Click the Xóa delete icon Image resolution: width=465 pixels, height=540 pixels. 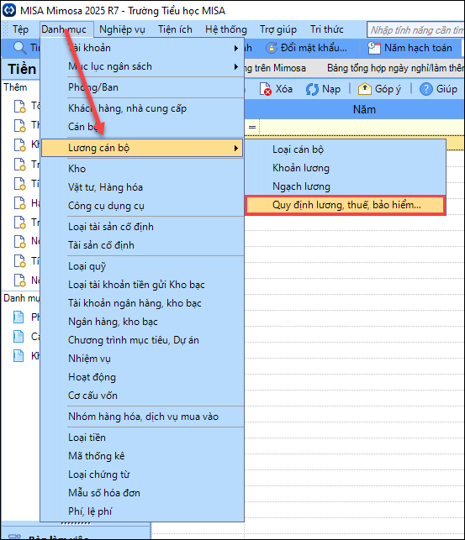265,89
